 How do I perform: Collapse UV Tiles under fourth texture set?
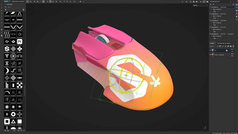[212, 29]
